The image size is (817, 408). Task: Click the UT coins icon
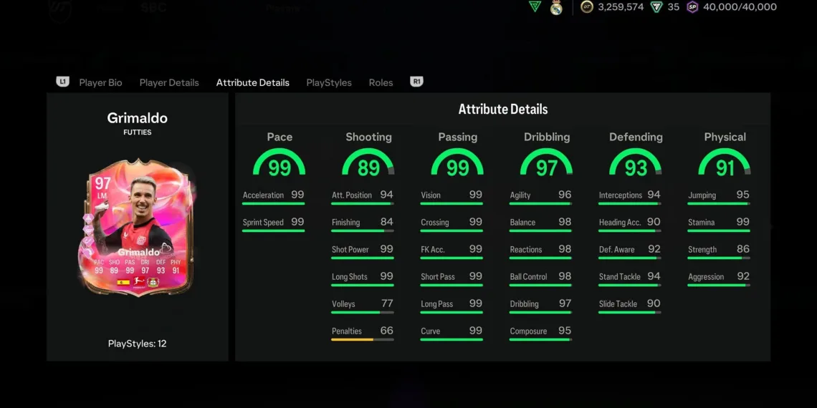[587, 7]
